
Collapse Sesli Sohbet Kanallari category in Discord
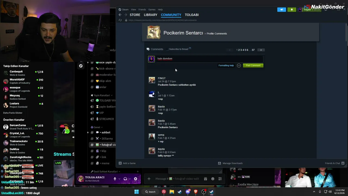105,171
